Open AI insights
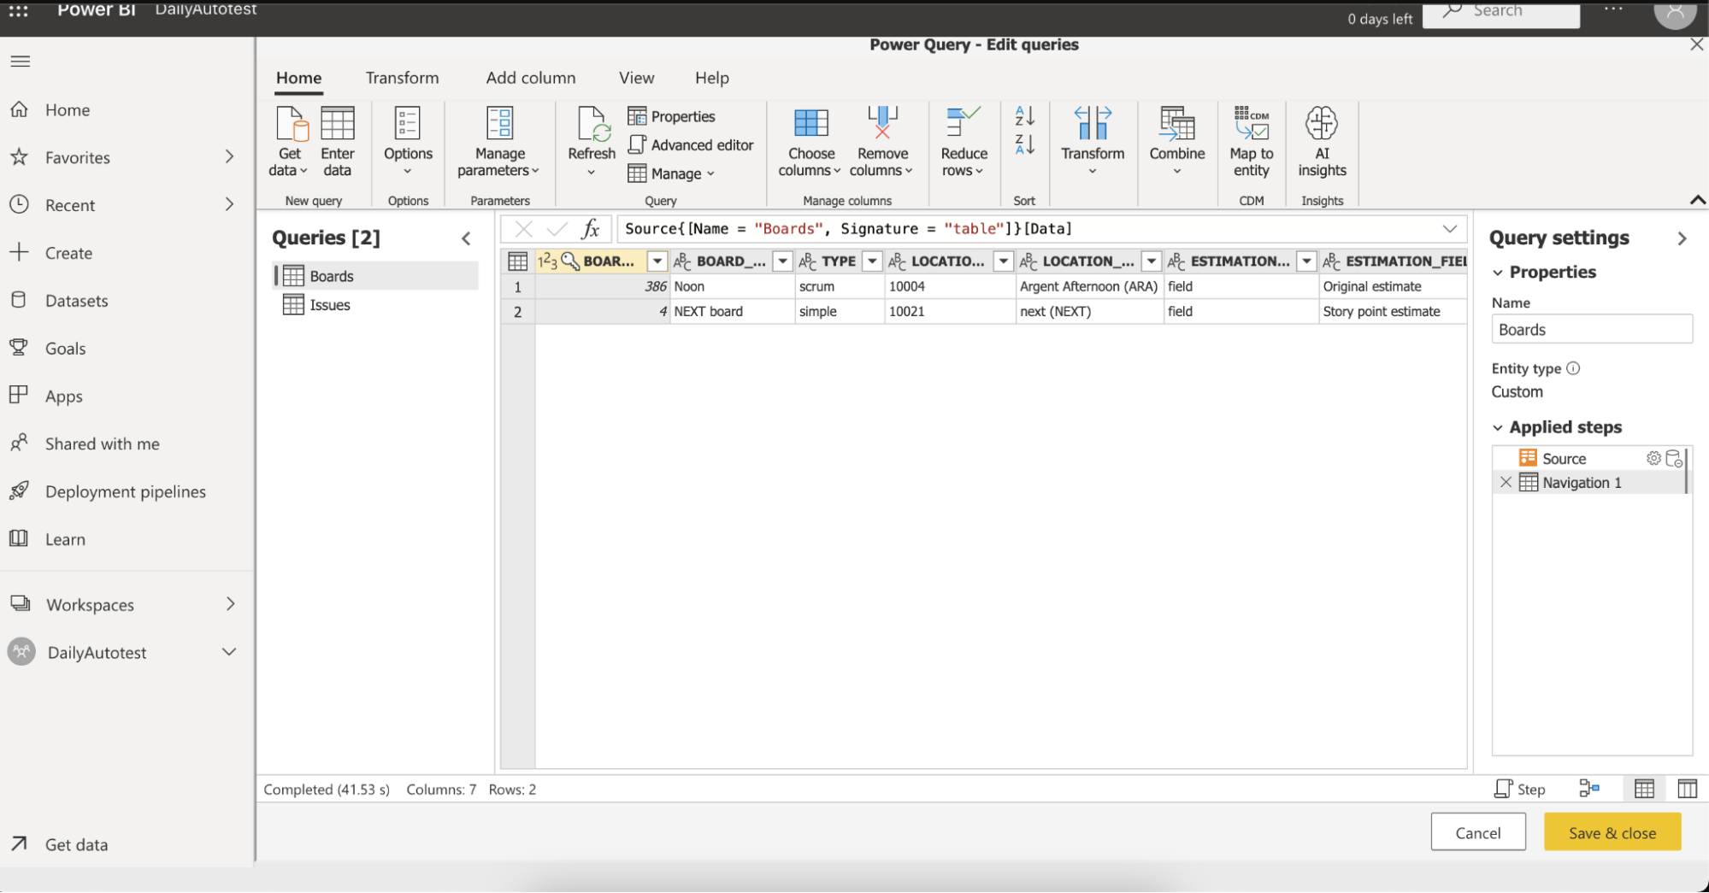Screen dimensions: 1709x893 (1322, 142)
